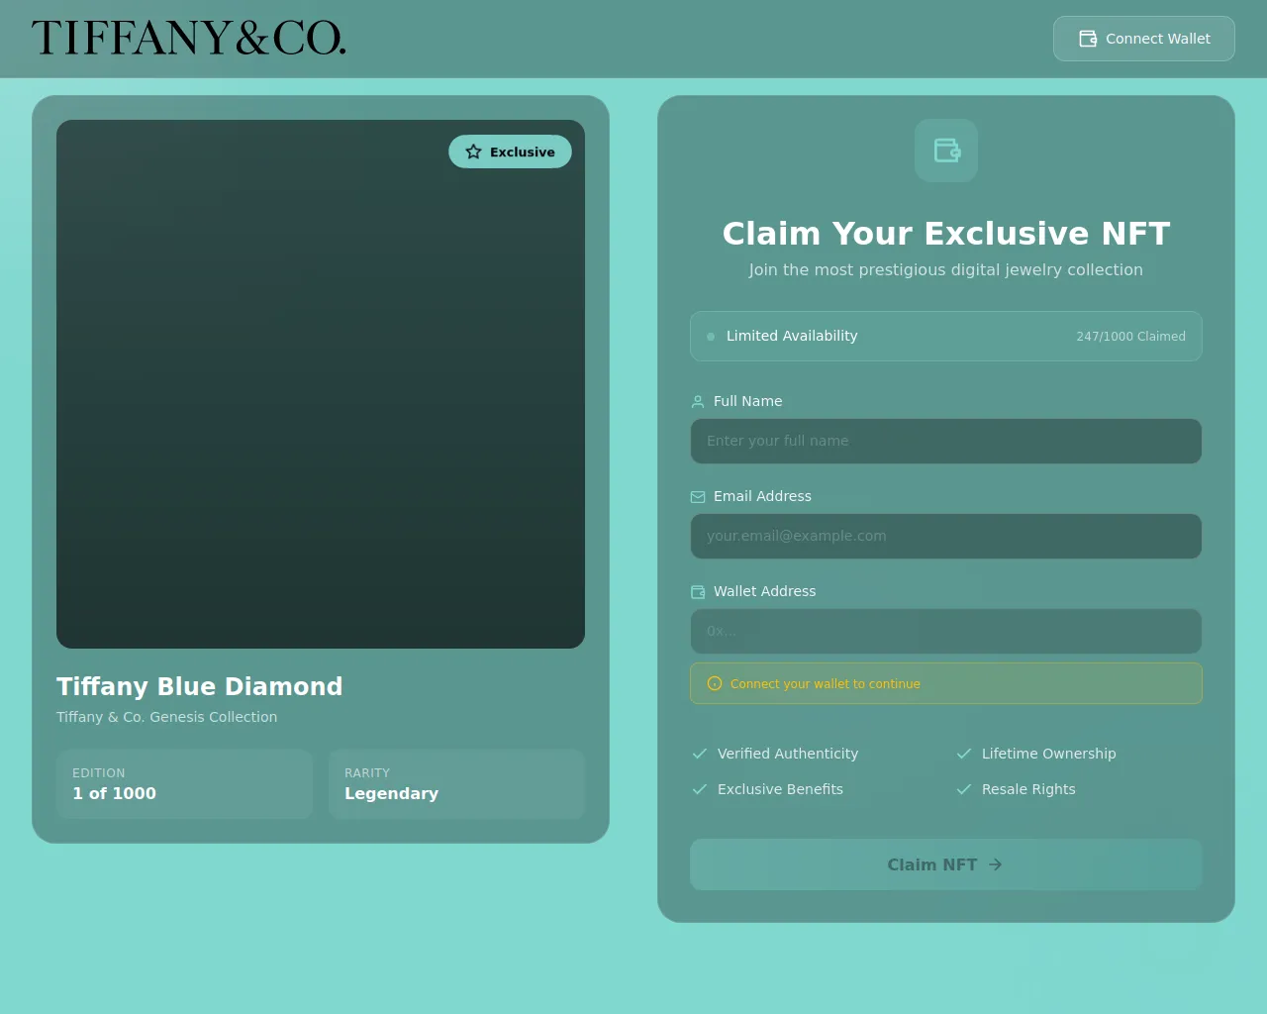Click the envelope icon beside Email Address
This screenshot has width=1267, height=1014.
(x=698, y=496)
